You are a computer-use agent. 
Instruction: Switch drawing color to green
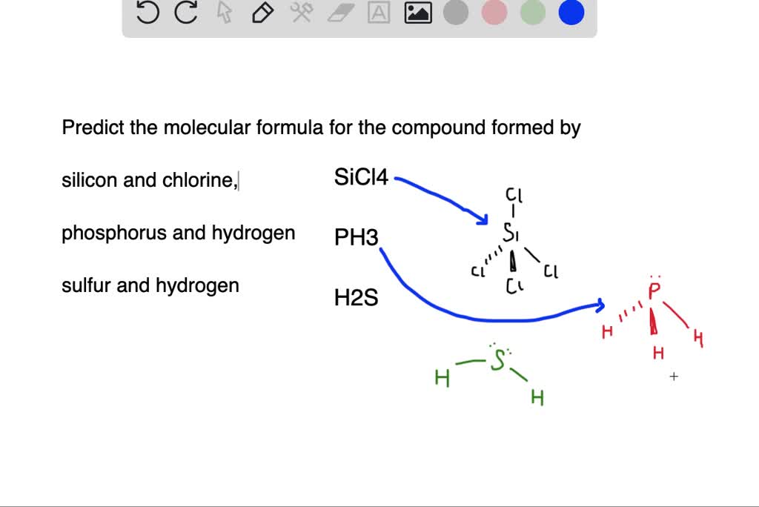click(x=533, y=12)
